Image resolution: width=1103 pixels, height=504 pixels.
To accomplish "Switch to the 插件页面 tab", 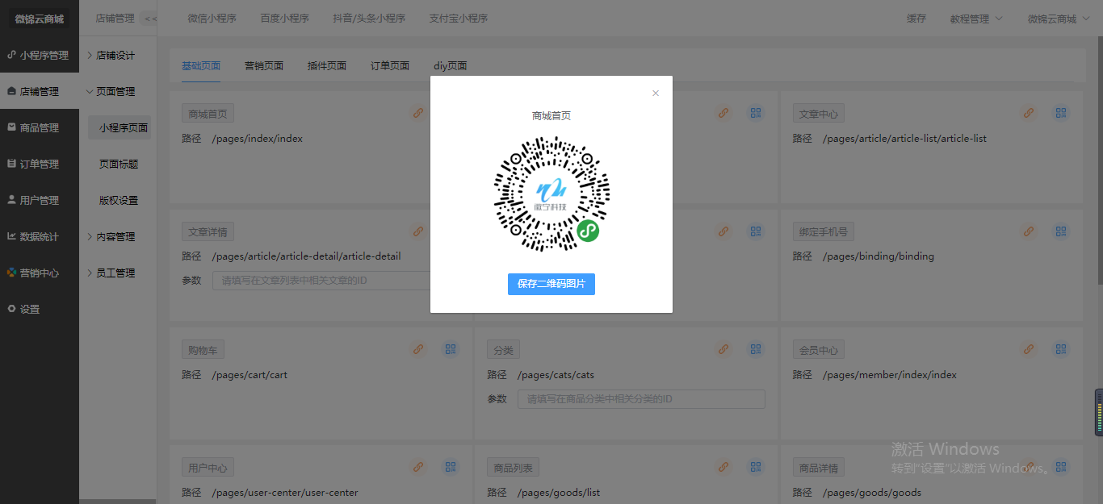I will click(327, 66).
